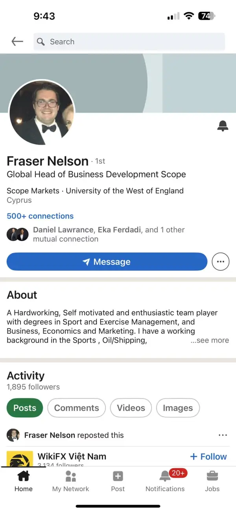236x512 pixels.
Task: Open the 500+ connections link
Action: click(40, 216)
